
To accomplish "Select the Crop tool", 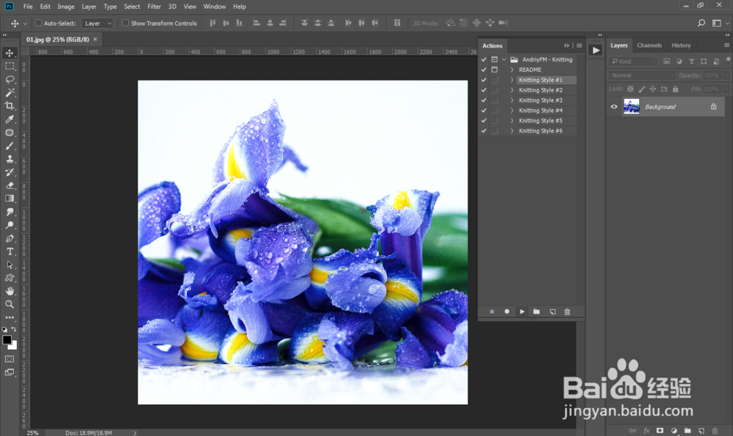I will click(x=10, y=106).
